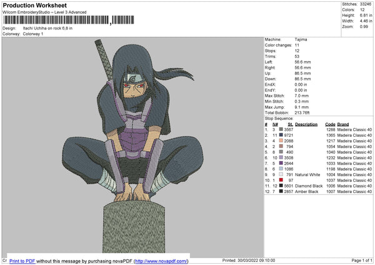Click the 'Brand' column header
The height and width of the screenshot is (265, 375).
[343, 124]
